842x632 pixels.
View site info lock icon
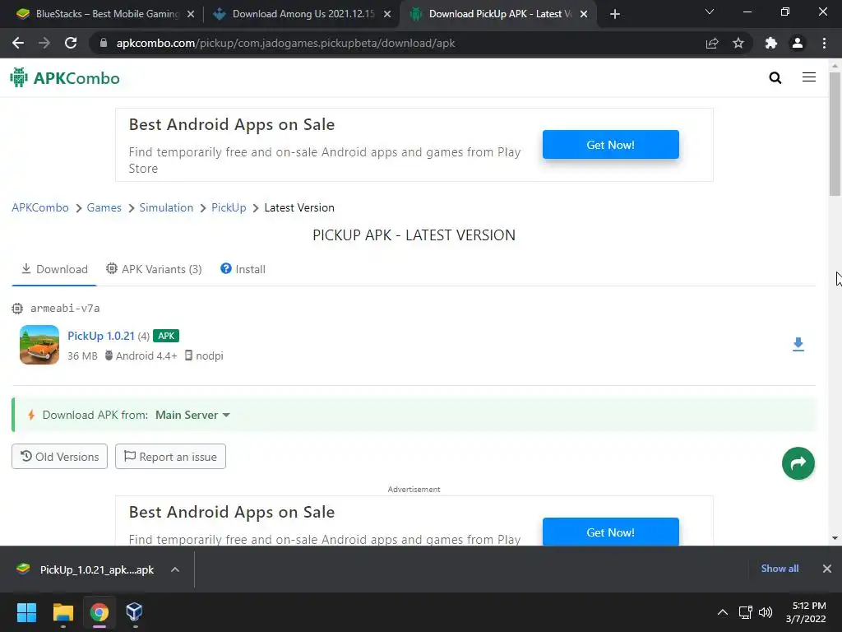pos(104,43)
